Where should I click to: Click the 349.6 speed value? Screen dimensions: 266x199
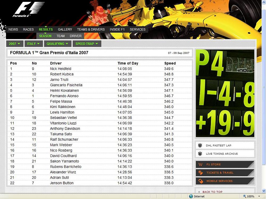pos(169,69)
